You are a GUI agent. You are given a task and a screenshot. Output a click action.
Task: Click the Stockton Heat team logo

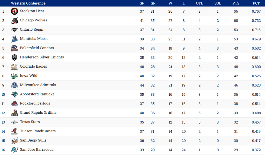tap(14, 11)
